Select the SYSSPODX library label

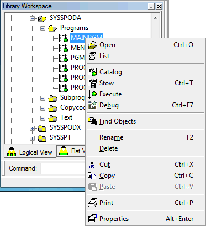pos(65,127)
